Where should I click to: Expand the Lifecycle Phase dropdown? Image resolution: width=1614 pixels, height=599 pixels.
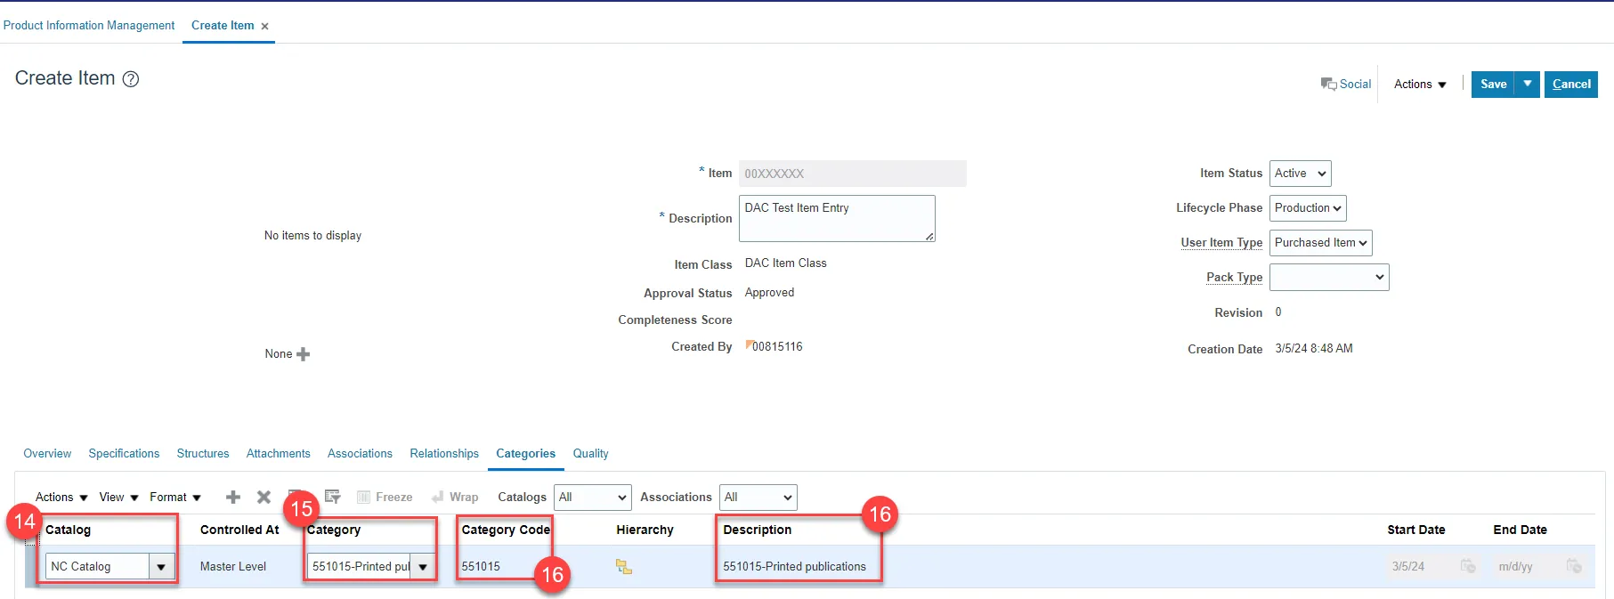(x=1307, y=208)
